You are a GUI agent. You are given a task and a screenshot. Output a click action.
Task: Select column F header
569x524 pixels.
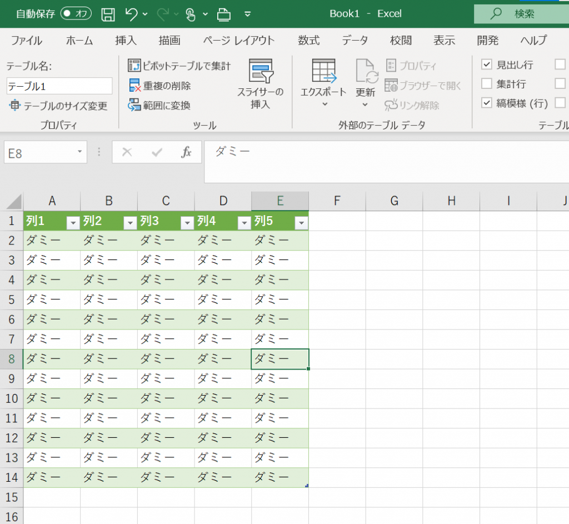click(x=337, y=201)
